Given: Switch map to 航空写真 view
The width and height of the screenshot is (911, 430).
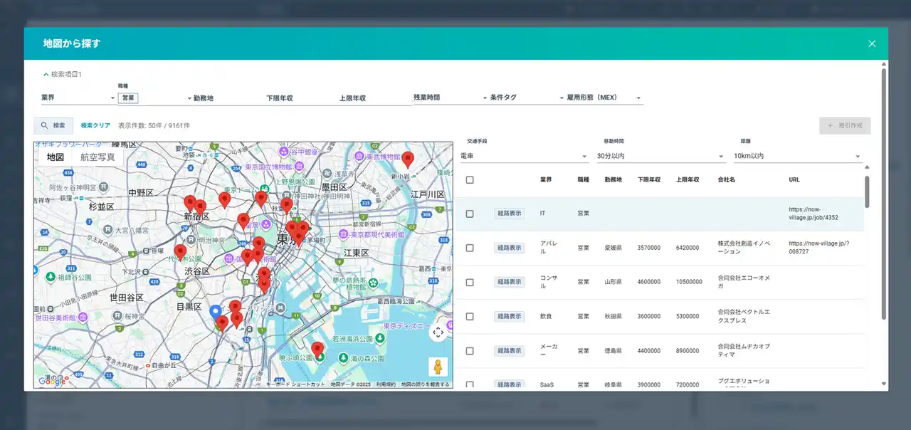Looking at the screenshot, I should (x=98, y=157).
